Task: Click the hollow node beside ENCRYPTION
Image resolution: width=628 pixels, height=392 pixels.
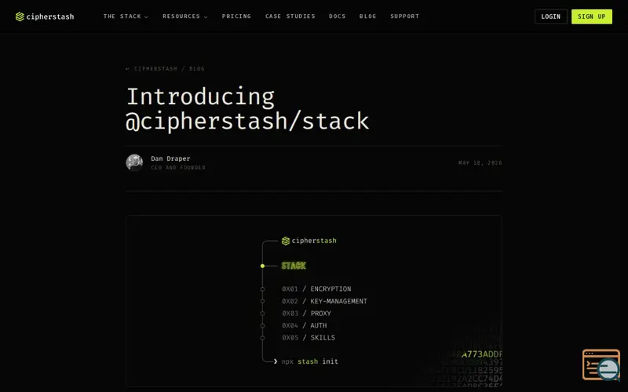Action: point(262,289)
